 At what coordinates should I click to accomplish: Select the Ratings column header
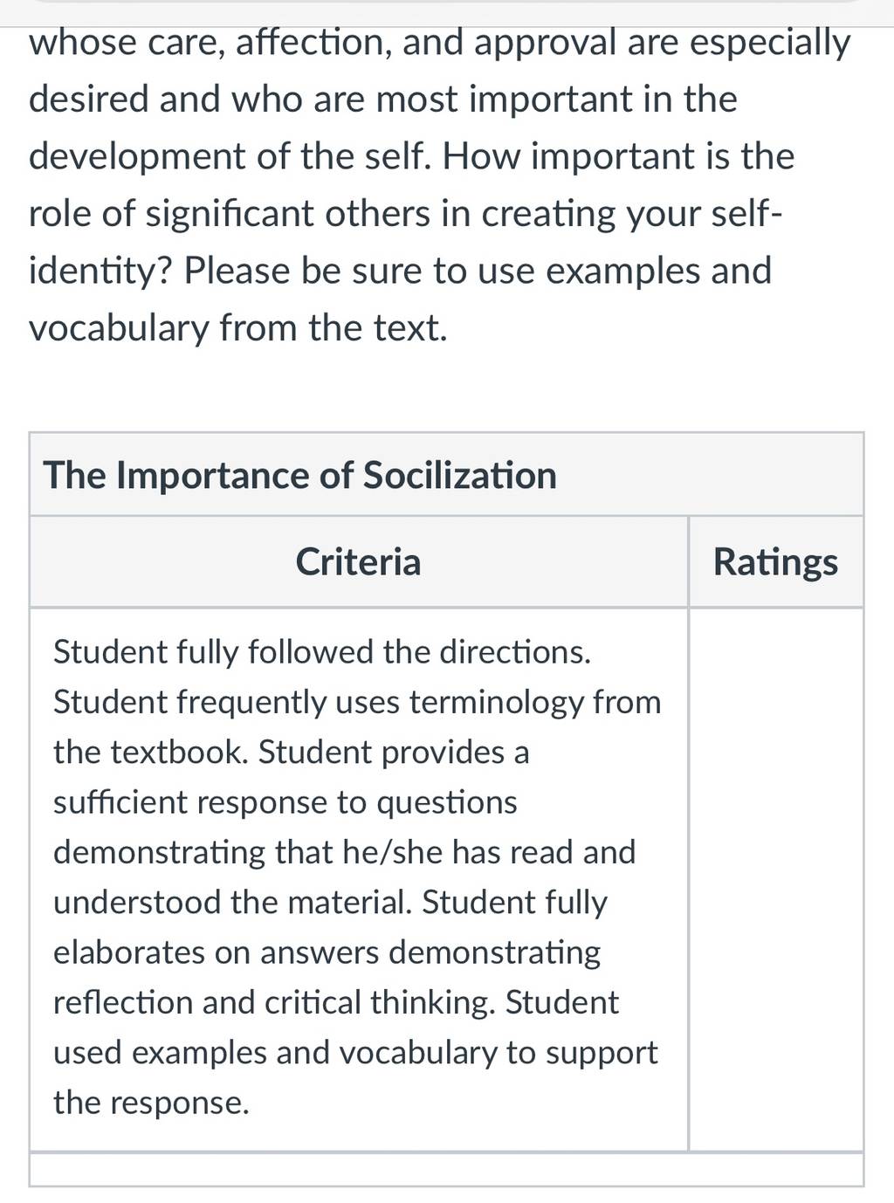coord(775,561)
